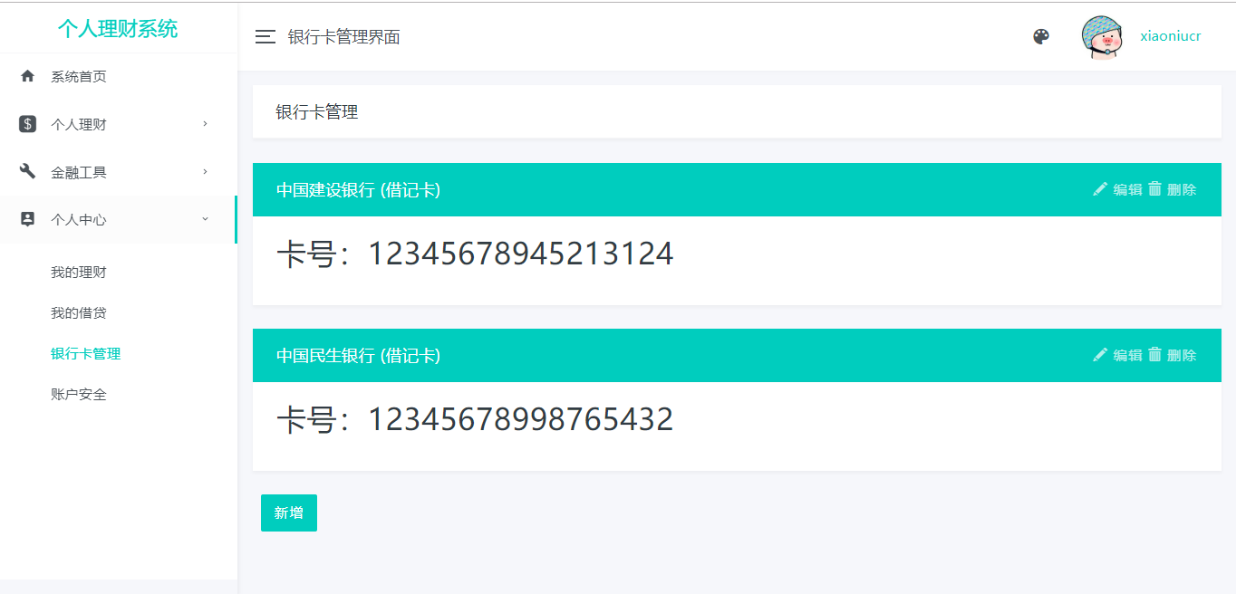
Task: Click the user avatar picture
Action: [x=1103, y=37]
